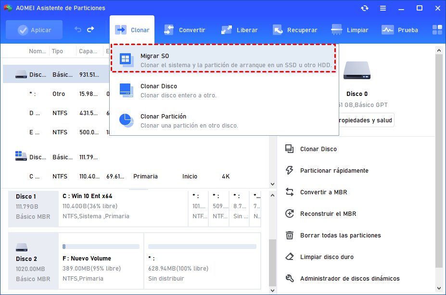446x295 pixels.
Task: Click the Migrar SO Windows icon
Action: pos(126,60)
